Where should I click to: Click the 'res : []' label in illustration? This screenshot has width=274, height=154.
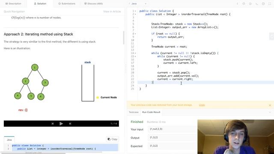click(23, 110)
